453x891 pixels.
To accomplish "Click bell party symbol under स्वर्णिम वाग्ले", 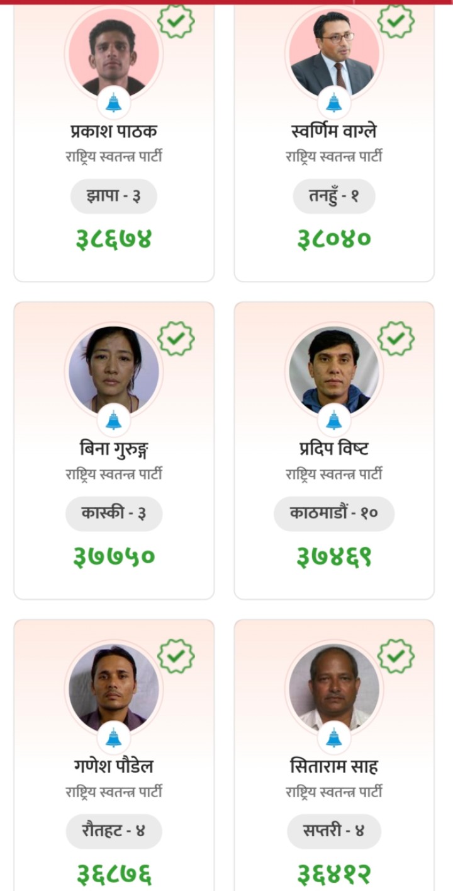I will pos(334,102).
